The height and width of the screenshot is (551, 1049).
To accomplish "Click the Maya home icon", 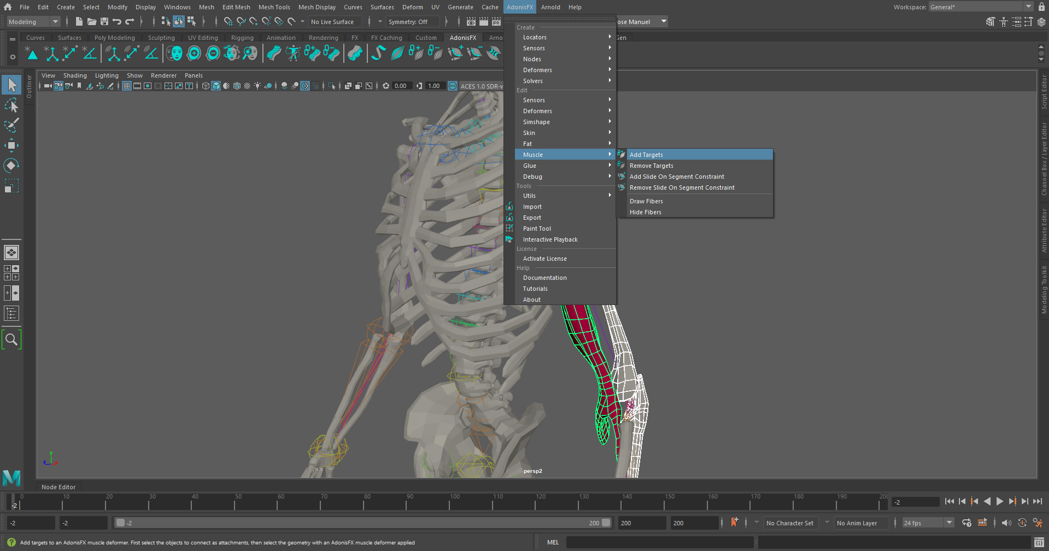I will pos(8,7).
